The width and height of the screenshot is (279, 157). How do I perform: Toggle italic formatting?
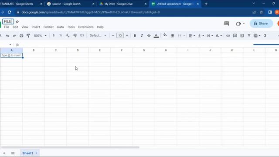coord(142,36)
